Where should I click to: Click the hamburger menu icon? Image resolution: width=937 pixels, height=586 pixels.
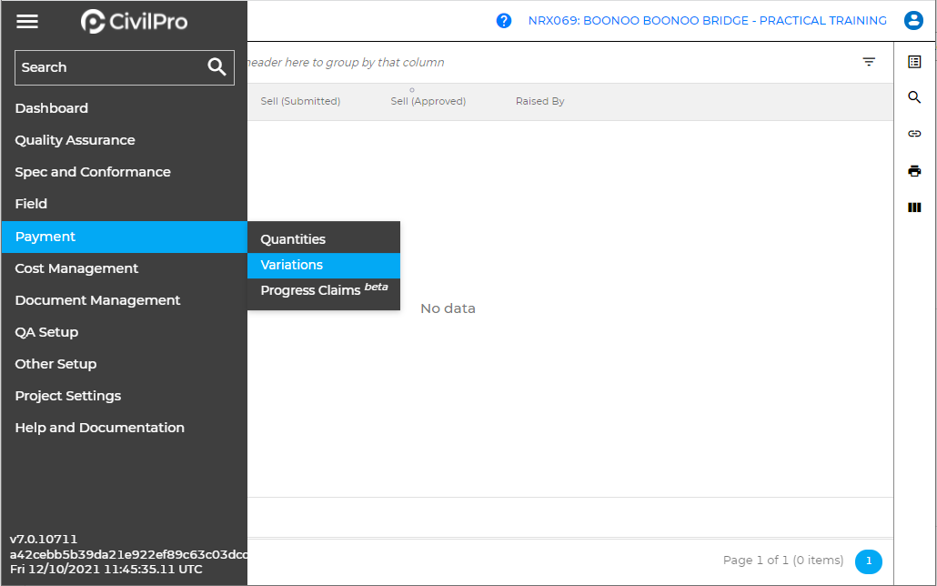tap(27, 21)
